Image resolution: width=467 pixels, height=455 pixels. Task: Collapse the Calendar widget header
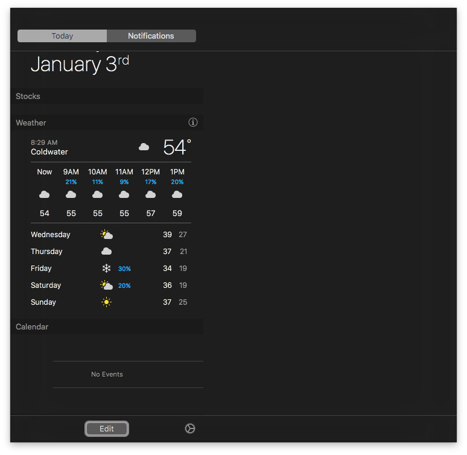(x=33, y=327)
